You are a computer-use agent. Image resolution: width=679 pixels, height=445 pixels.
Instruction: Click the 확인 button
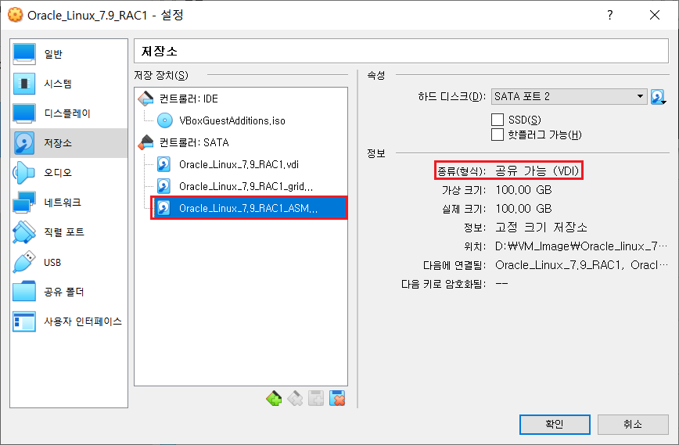(555, 424)
